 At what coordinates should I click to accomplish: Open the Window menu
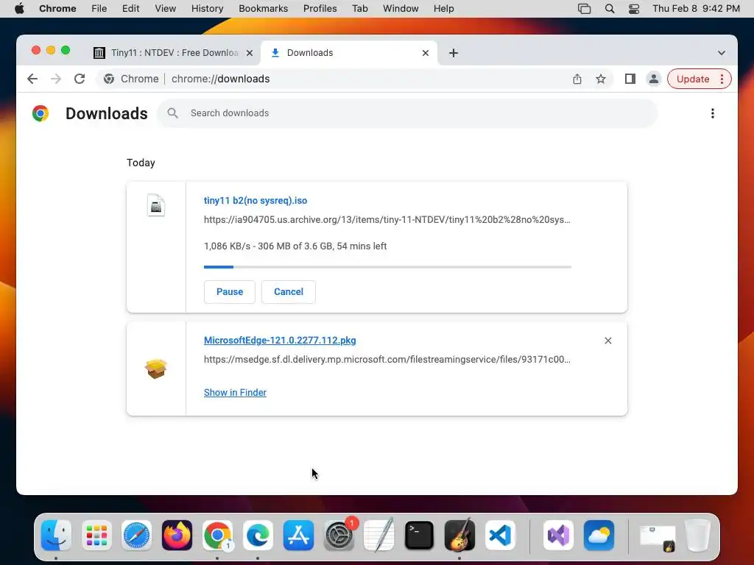tap(401, 9)
